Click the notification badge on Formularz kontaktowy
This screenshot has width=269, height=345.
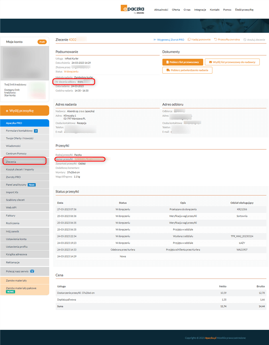pos(35,131)
